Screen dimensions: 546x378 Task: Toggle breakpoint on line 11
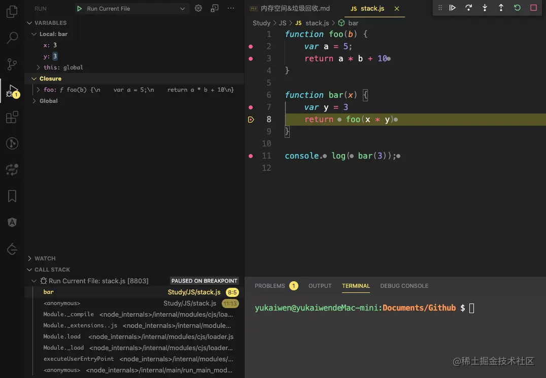click(x=251, y=156)
